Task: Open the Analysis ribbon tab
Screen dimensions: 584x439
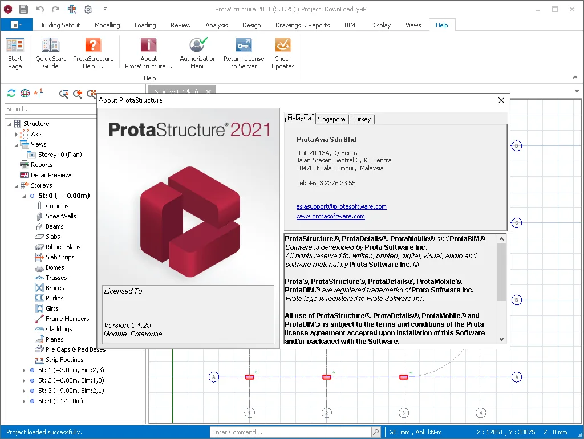Action: pyautogui.click(x=216, y=25)
